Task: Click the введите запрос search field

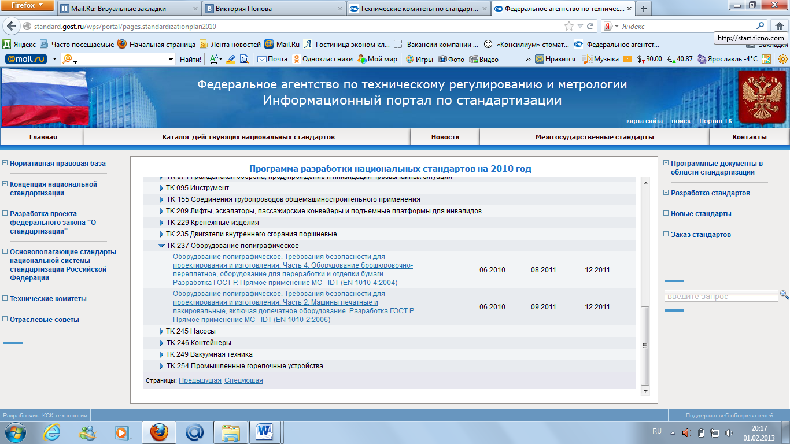Action: point(721,296)
